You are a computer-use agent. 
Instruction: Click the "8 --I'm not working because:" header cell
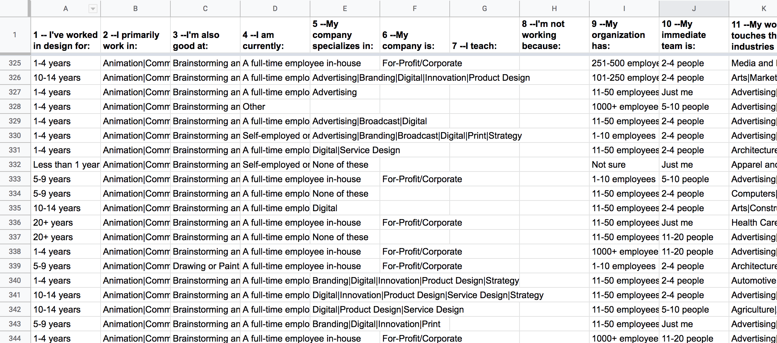(554, 35)
